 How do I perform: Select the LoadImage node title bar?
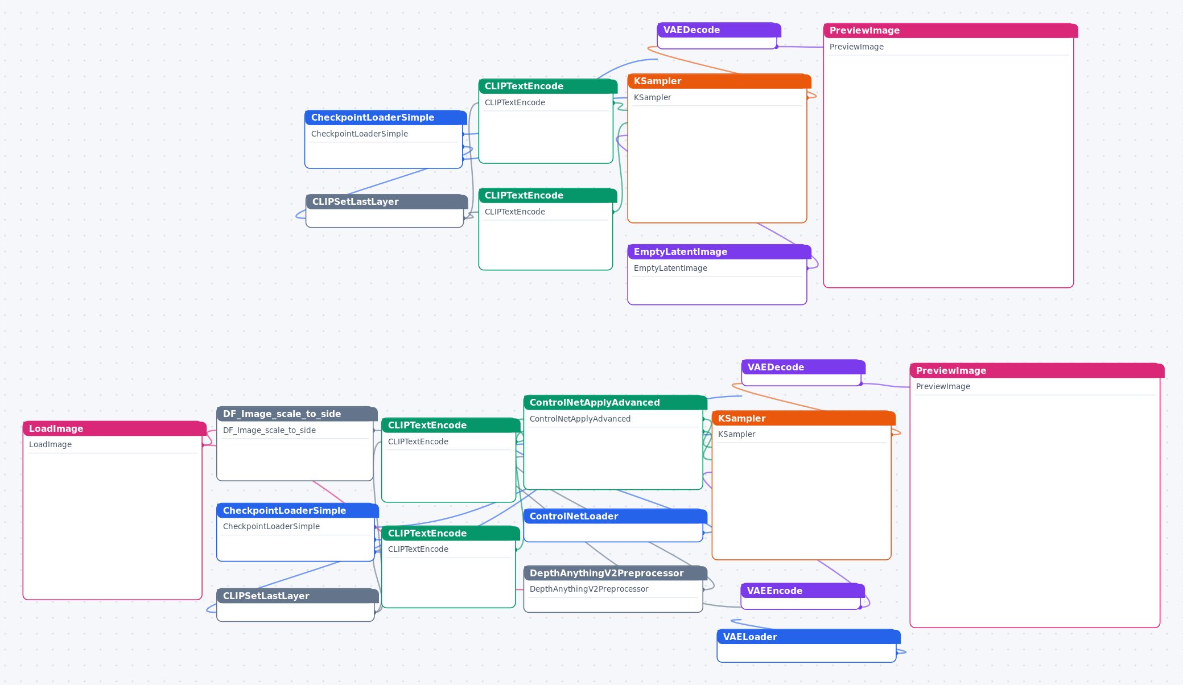pyautogui.click(x=114, y=428)
